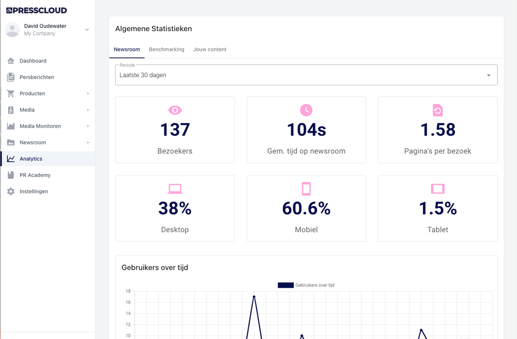Open Instellingen via the gear icon

(11, 192)
